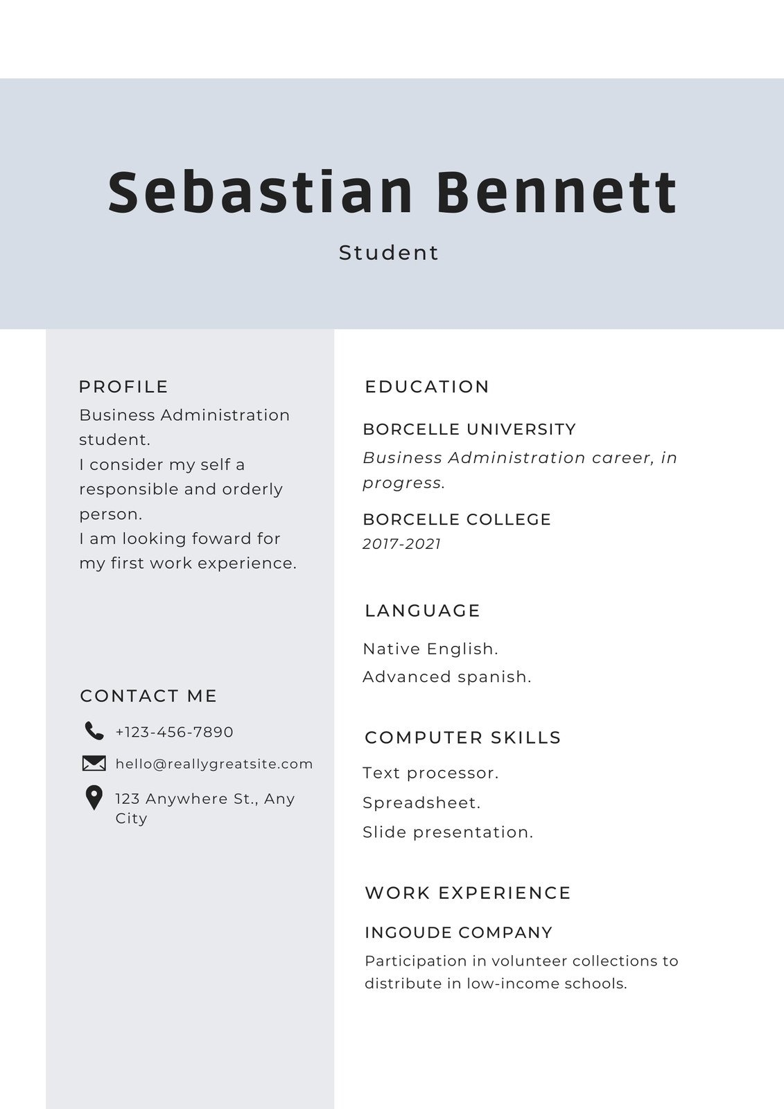
Task: Click the Student subtitle text
Action: tap(389, 253)
